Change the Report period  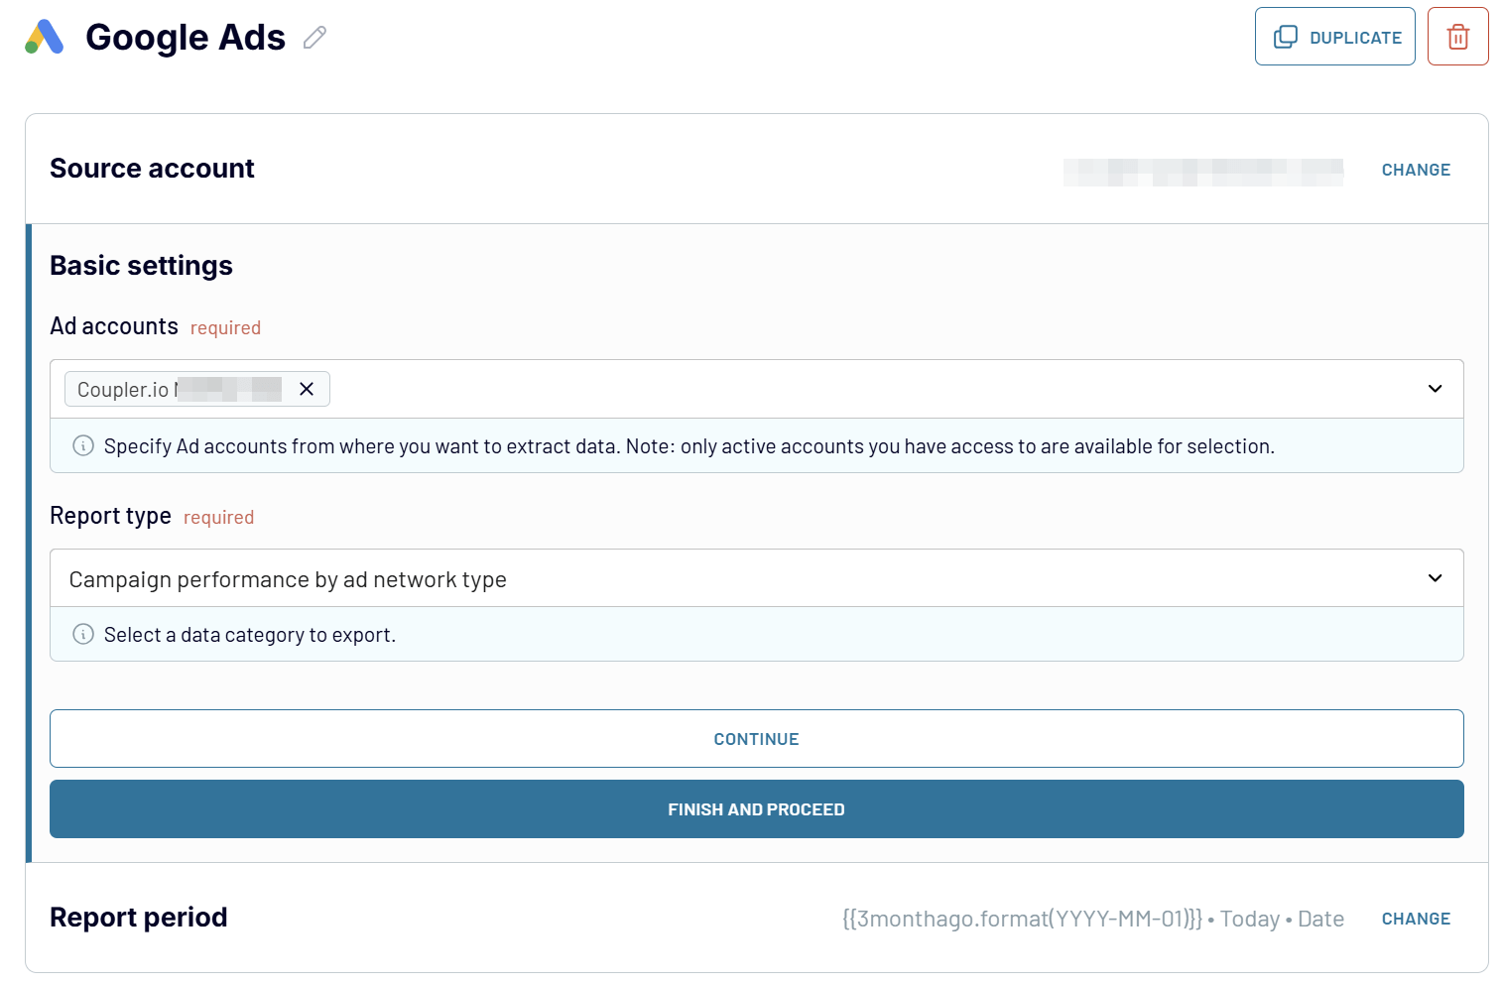tap(1416, 919)
